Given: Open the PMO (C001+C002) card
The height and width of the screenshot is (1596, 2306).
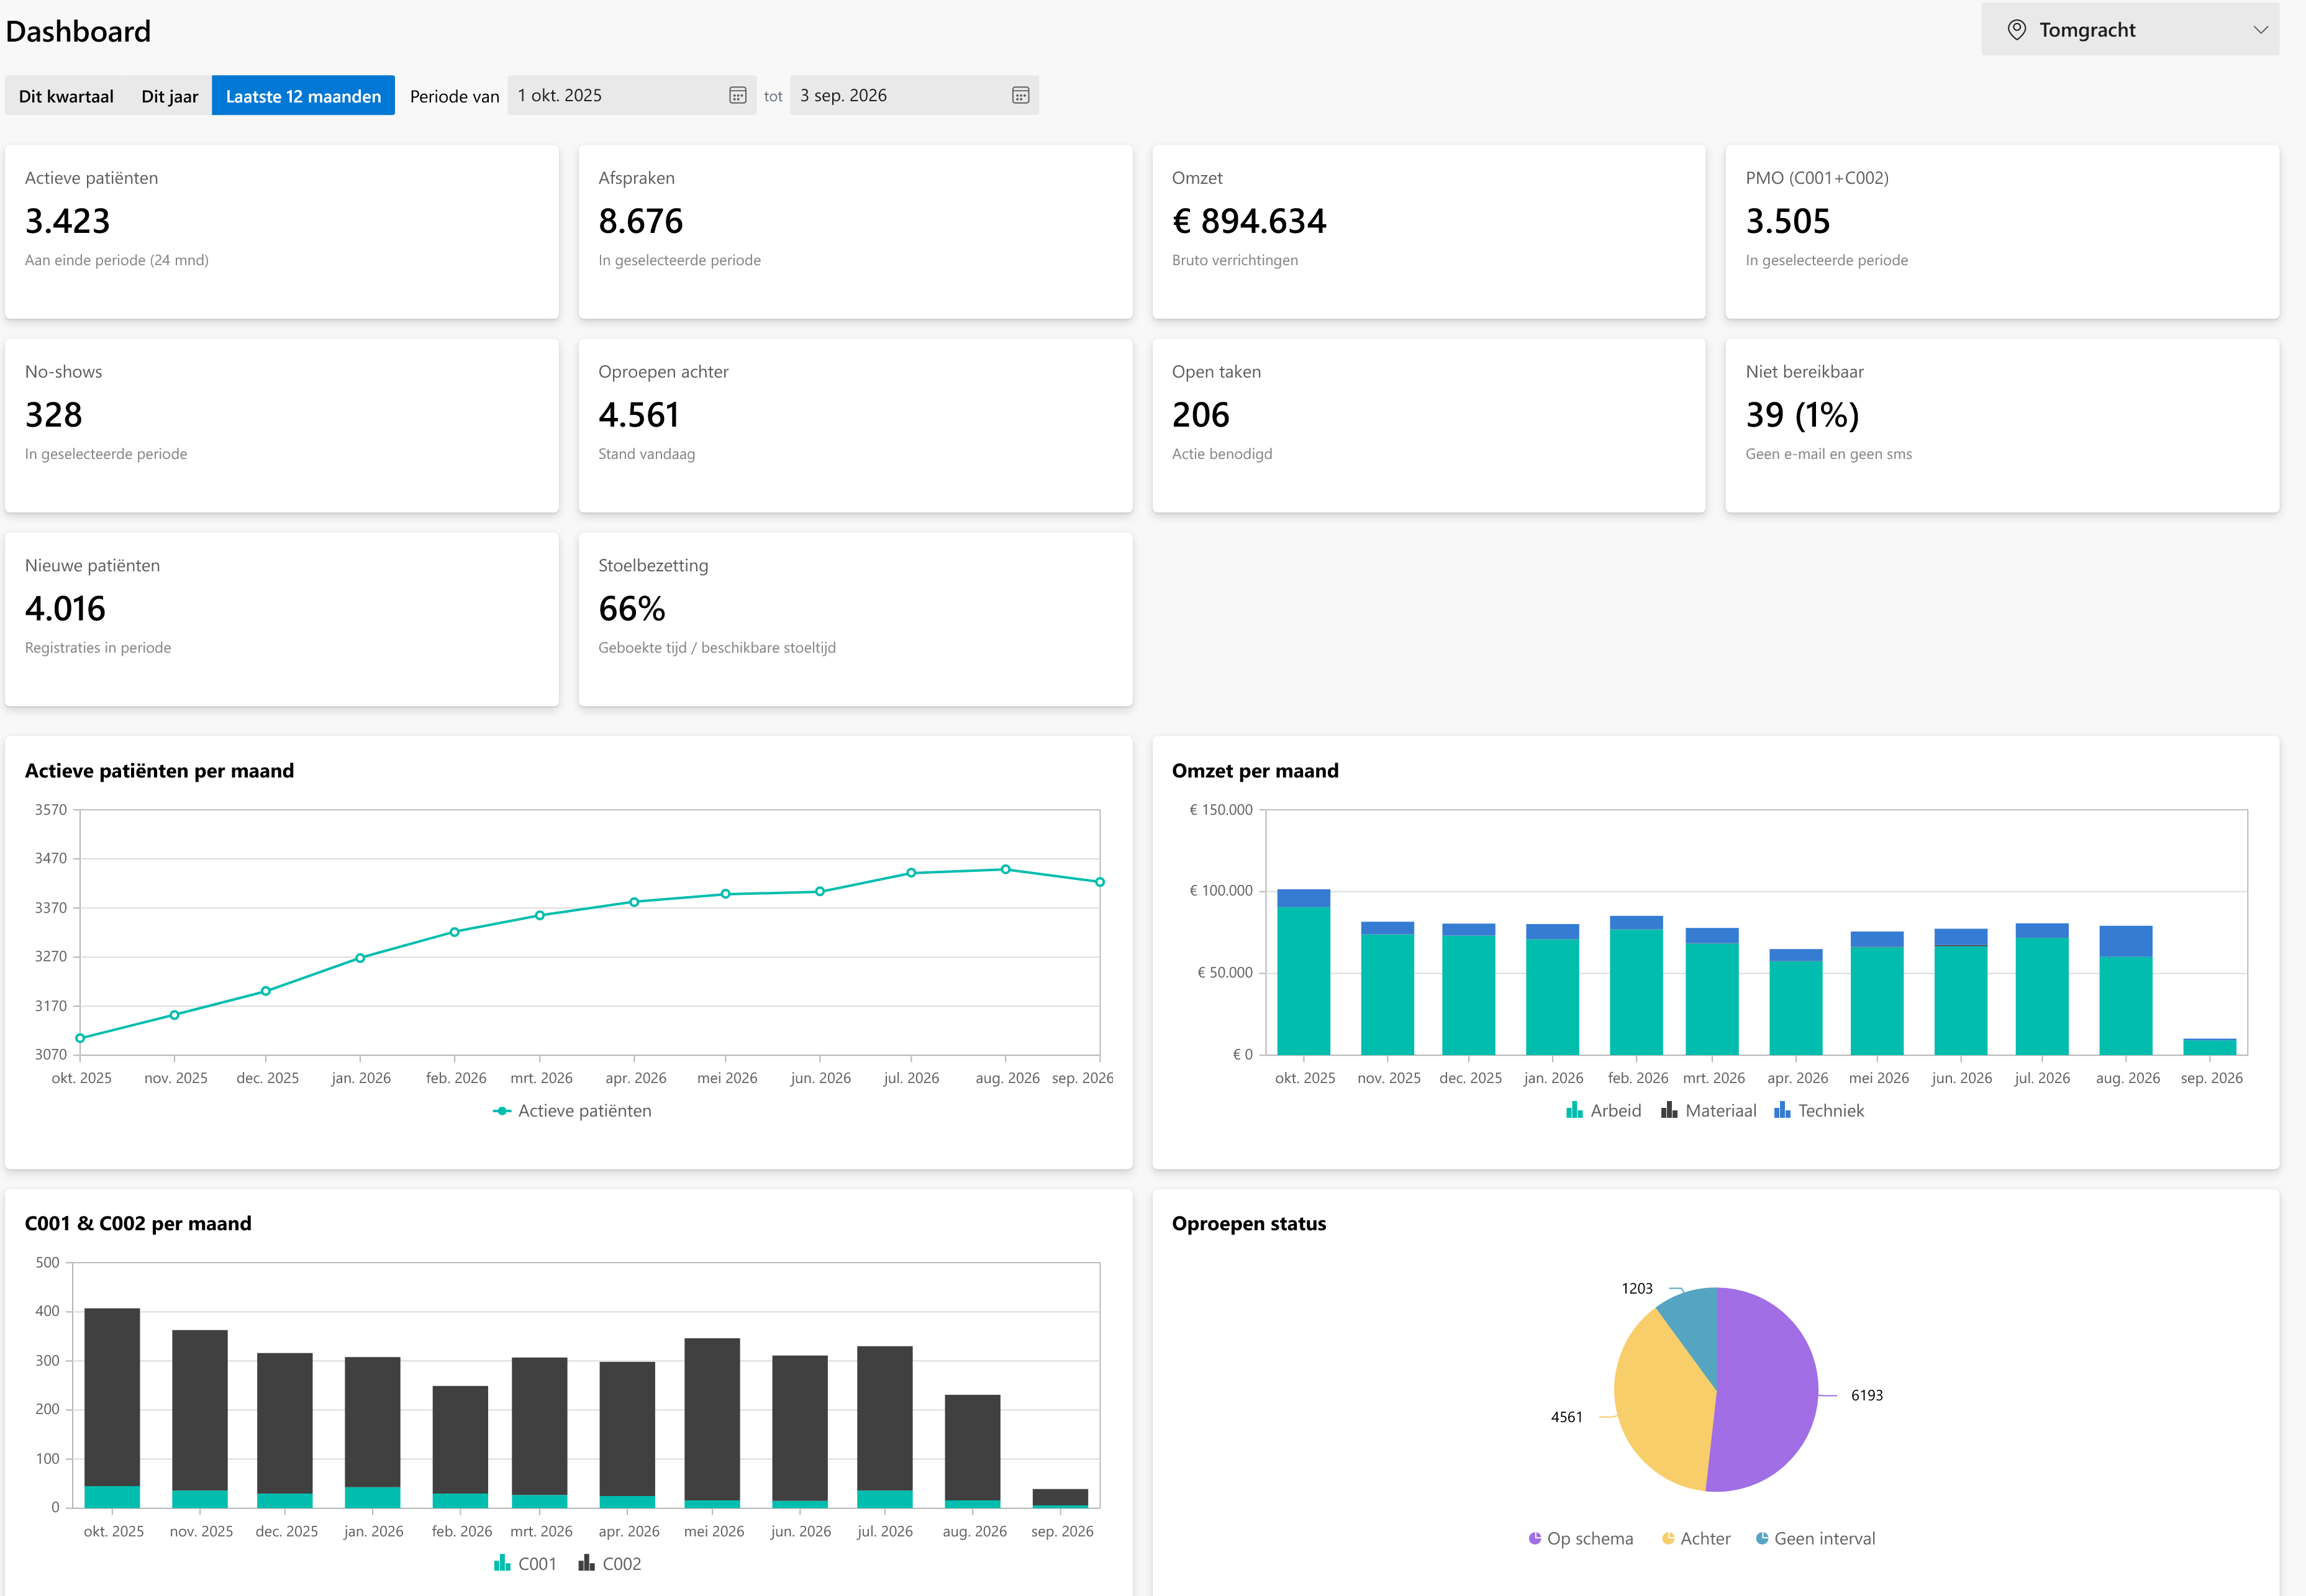Looking at the screenshot, I should 2002,232.
